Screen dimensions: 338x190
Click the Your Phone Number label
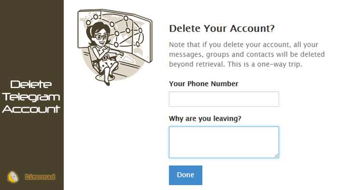pos(203,84)
